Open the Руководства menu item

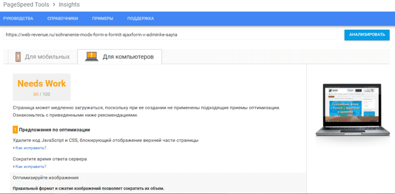pos(18,19)
